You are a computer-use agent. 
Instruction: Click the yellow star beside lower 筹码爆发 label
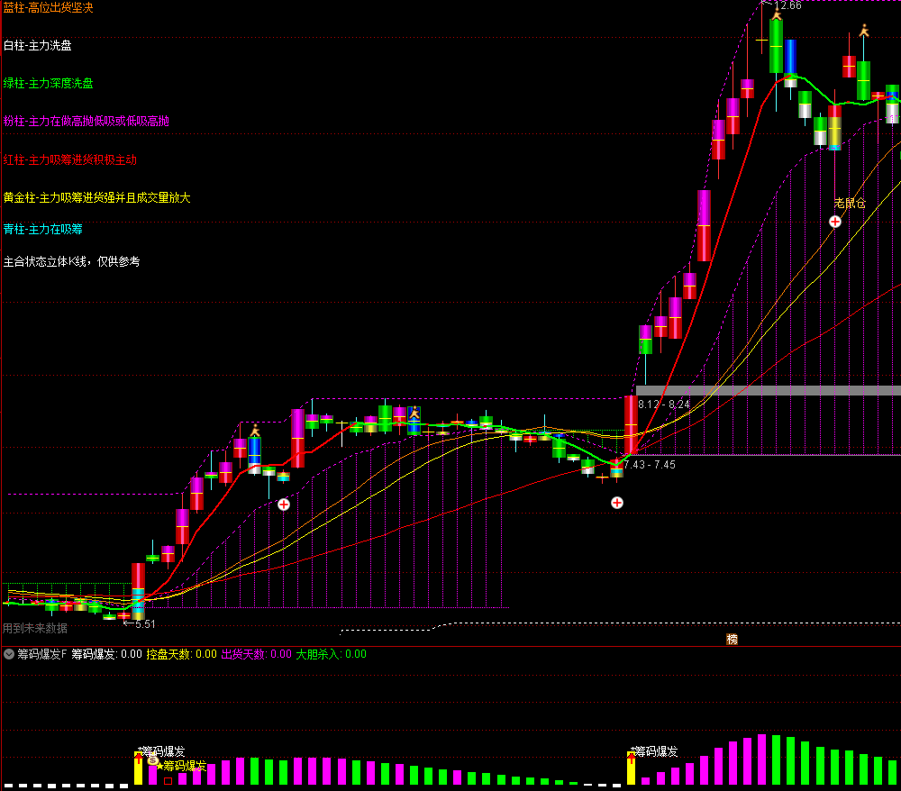[159, 766]
